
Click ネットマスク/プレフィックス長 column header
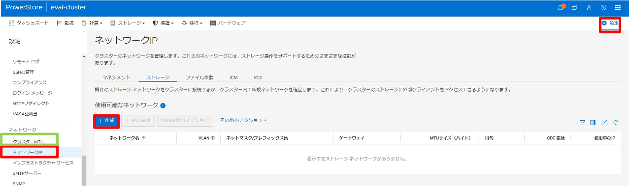pos(257,138)
